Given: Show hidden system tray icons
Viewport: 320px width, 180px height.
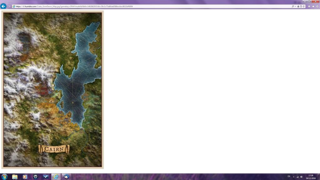Looking at the screenshot, I should tap(293, 177).
